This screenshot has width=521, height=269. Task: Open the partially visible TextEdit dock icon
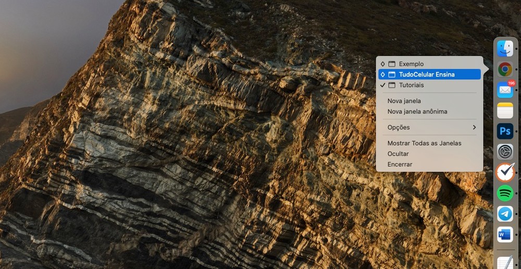click(505, 262)
